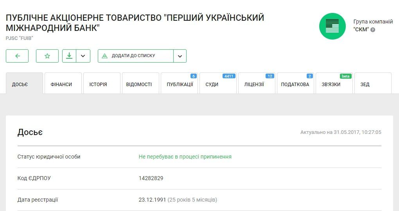Click the 2 badge on the ПОДАТКОВА tab
Screen dimensions: 399x211
[310, 76]
